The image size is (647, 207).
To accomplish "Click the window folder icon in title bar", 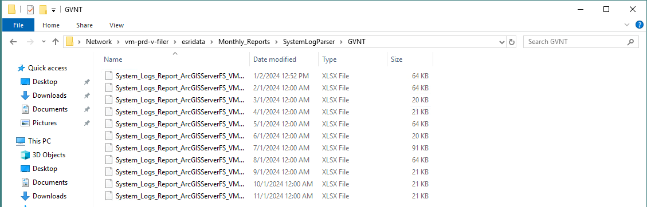I will (11, 10).
